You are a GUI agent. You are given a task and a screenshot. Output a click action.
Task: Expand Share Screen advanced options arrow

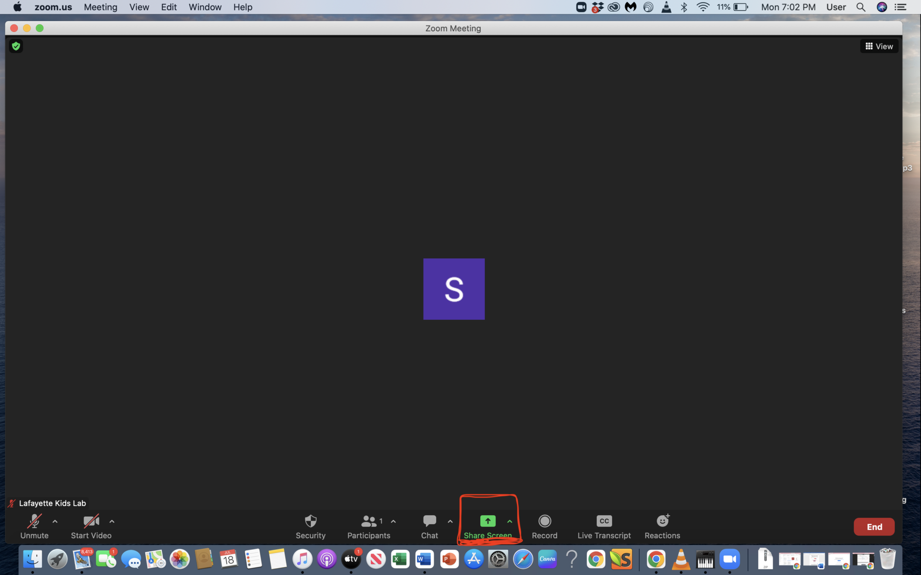click(510, 522)
